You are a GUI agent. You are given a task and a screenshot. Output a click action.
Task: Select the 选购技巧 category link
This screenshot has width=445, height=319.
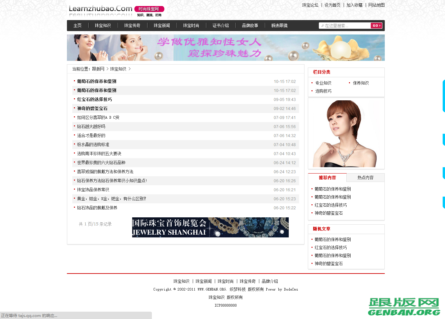[323, 91]
